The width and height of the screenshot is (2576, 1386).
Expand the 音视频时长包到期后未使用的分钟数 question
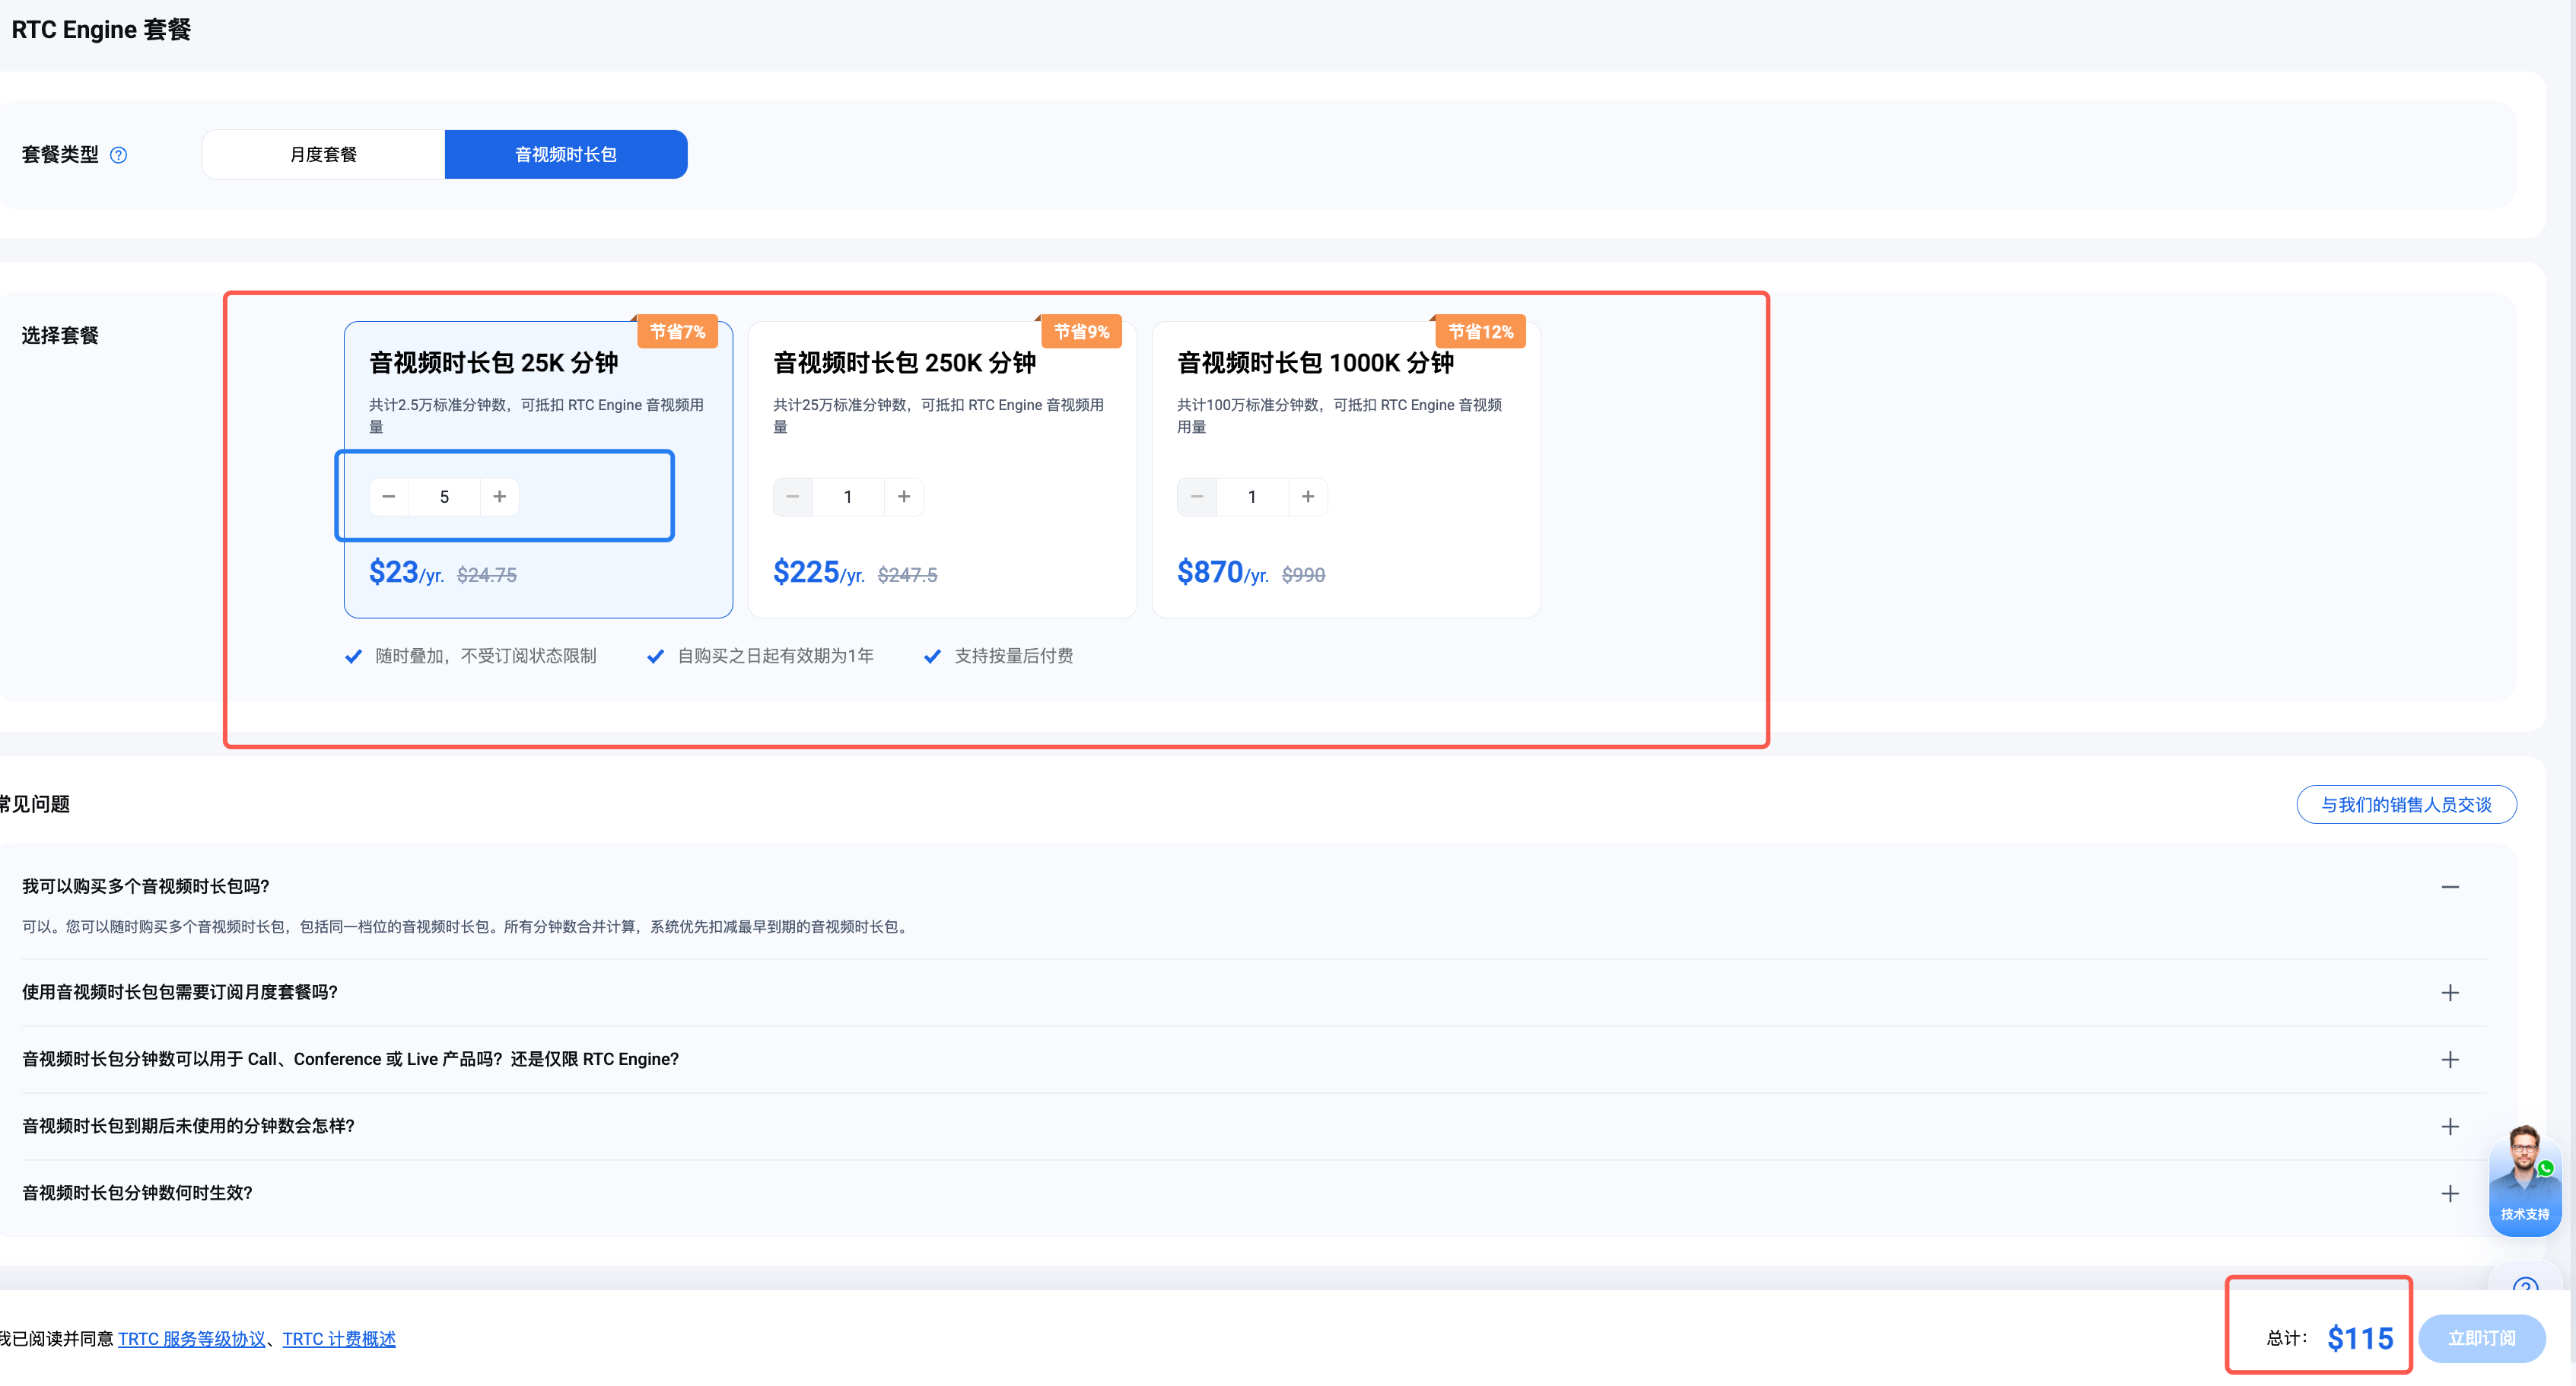point(2450,1127)
